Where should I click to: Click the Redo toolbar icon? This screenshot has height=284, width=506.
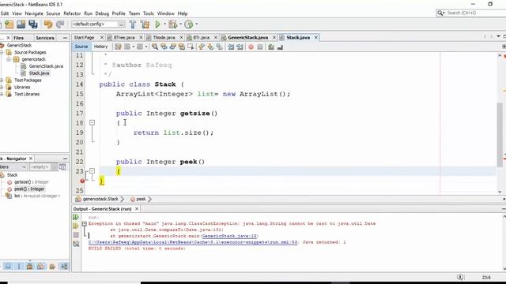click(60, 24)
